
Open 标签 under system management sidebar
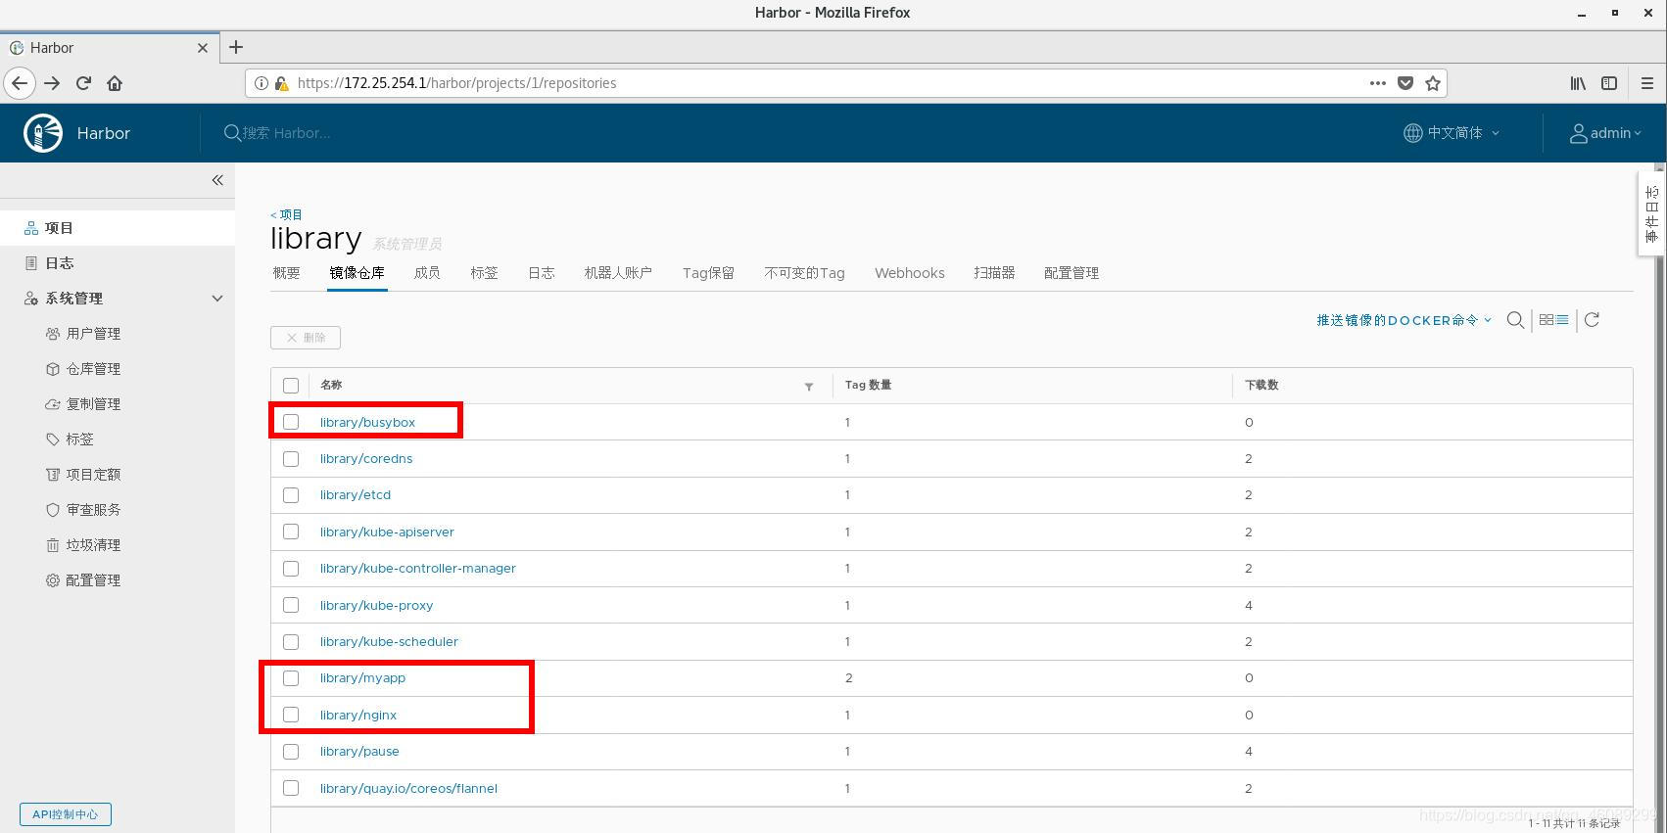tap(79, 440)
